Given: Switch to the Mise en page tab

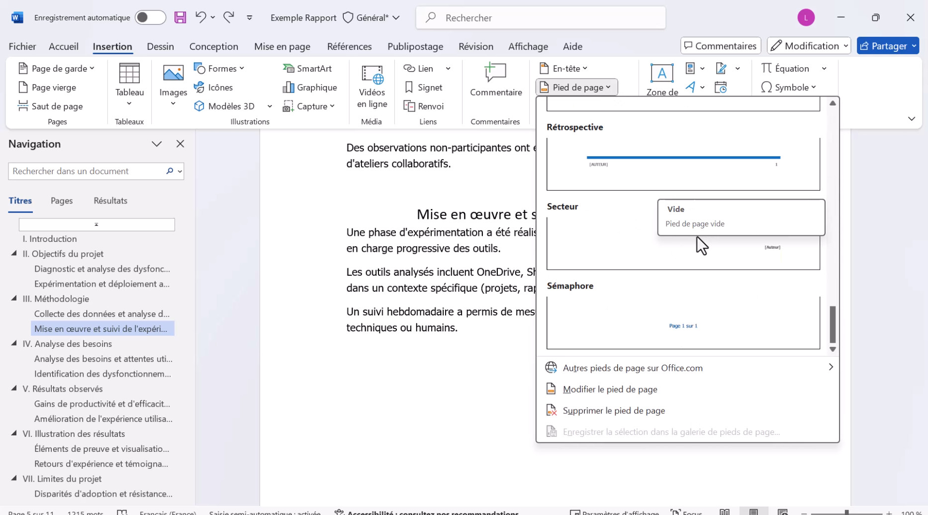Looking at the screenshot, I should [x=282, y=46].
